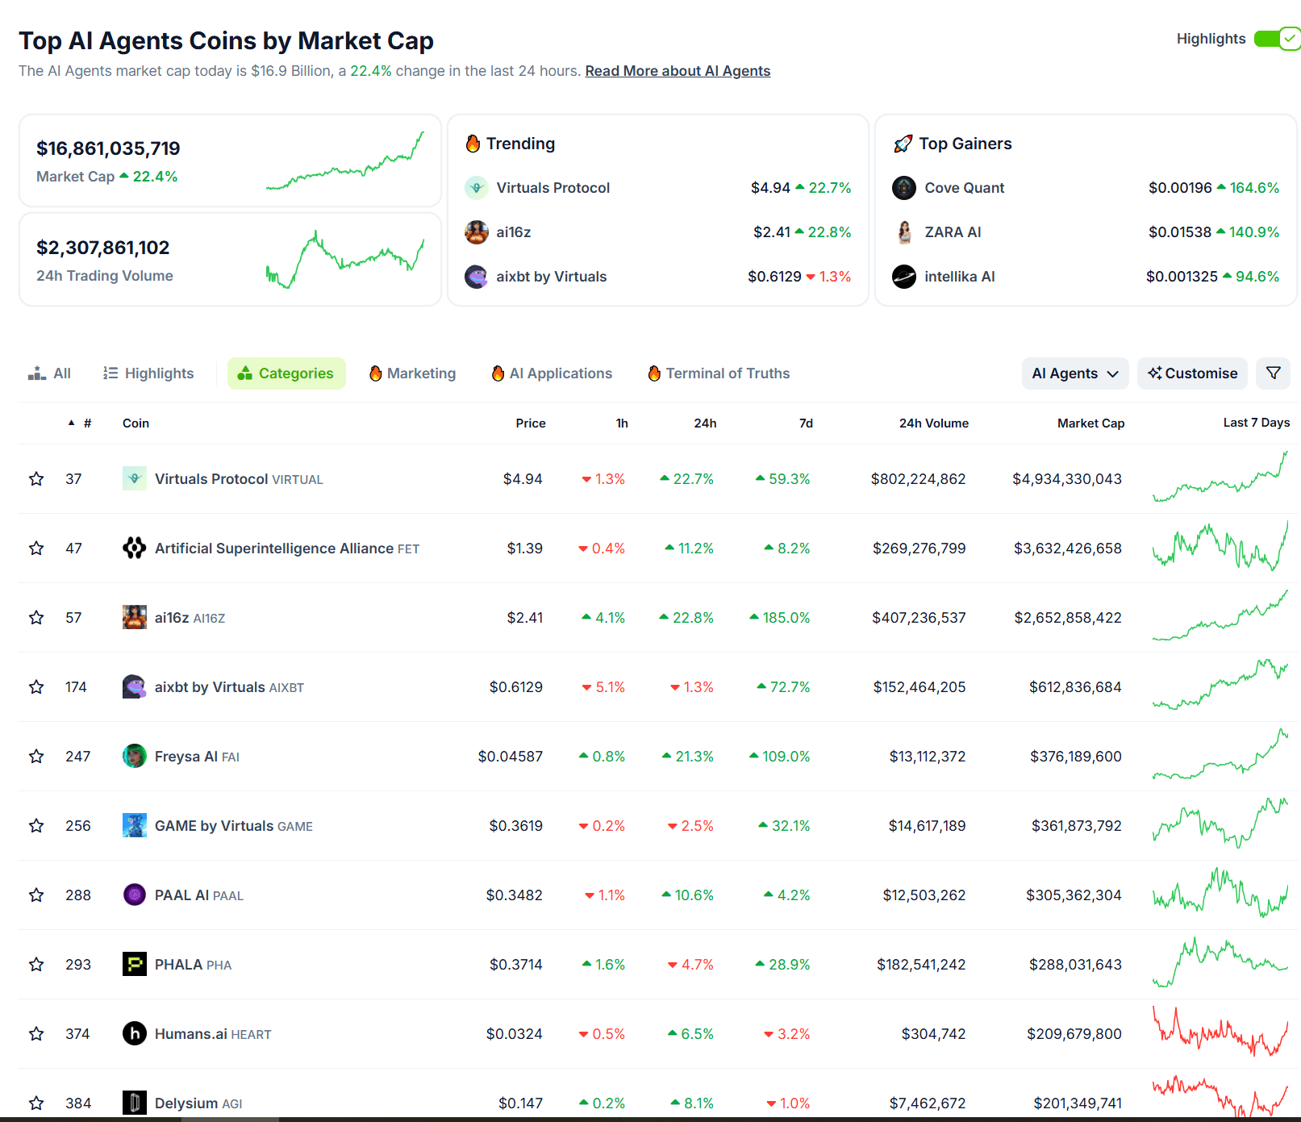Click the Delysium coin logo
The width and height of the screenshot is (1301, 1122).
coord(135,1103)
